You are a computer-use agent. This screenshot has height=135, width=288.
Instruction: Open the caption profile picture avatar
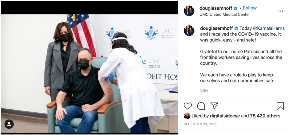point(189,31)
